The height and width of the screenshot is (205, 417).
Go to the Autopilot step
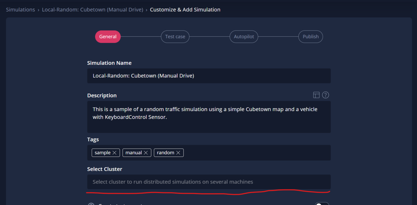point(244,37)
